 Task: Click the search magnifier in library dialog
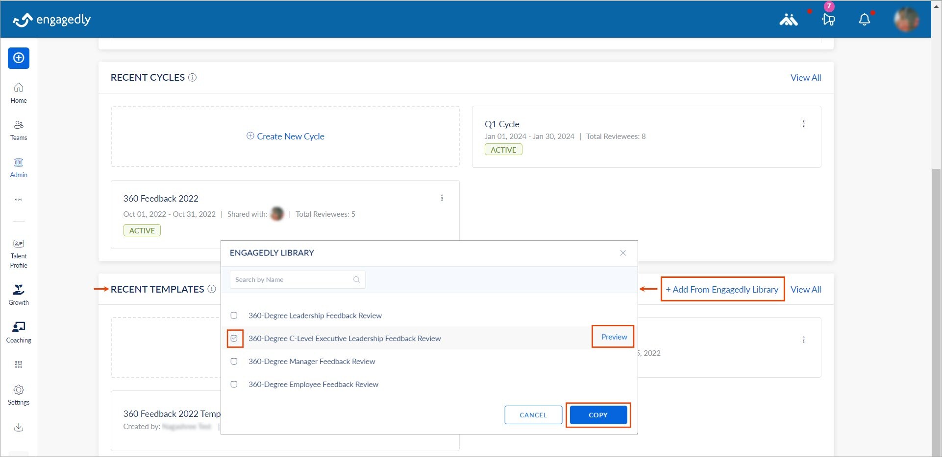coord(357,280)
